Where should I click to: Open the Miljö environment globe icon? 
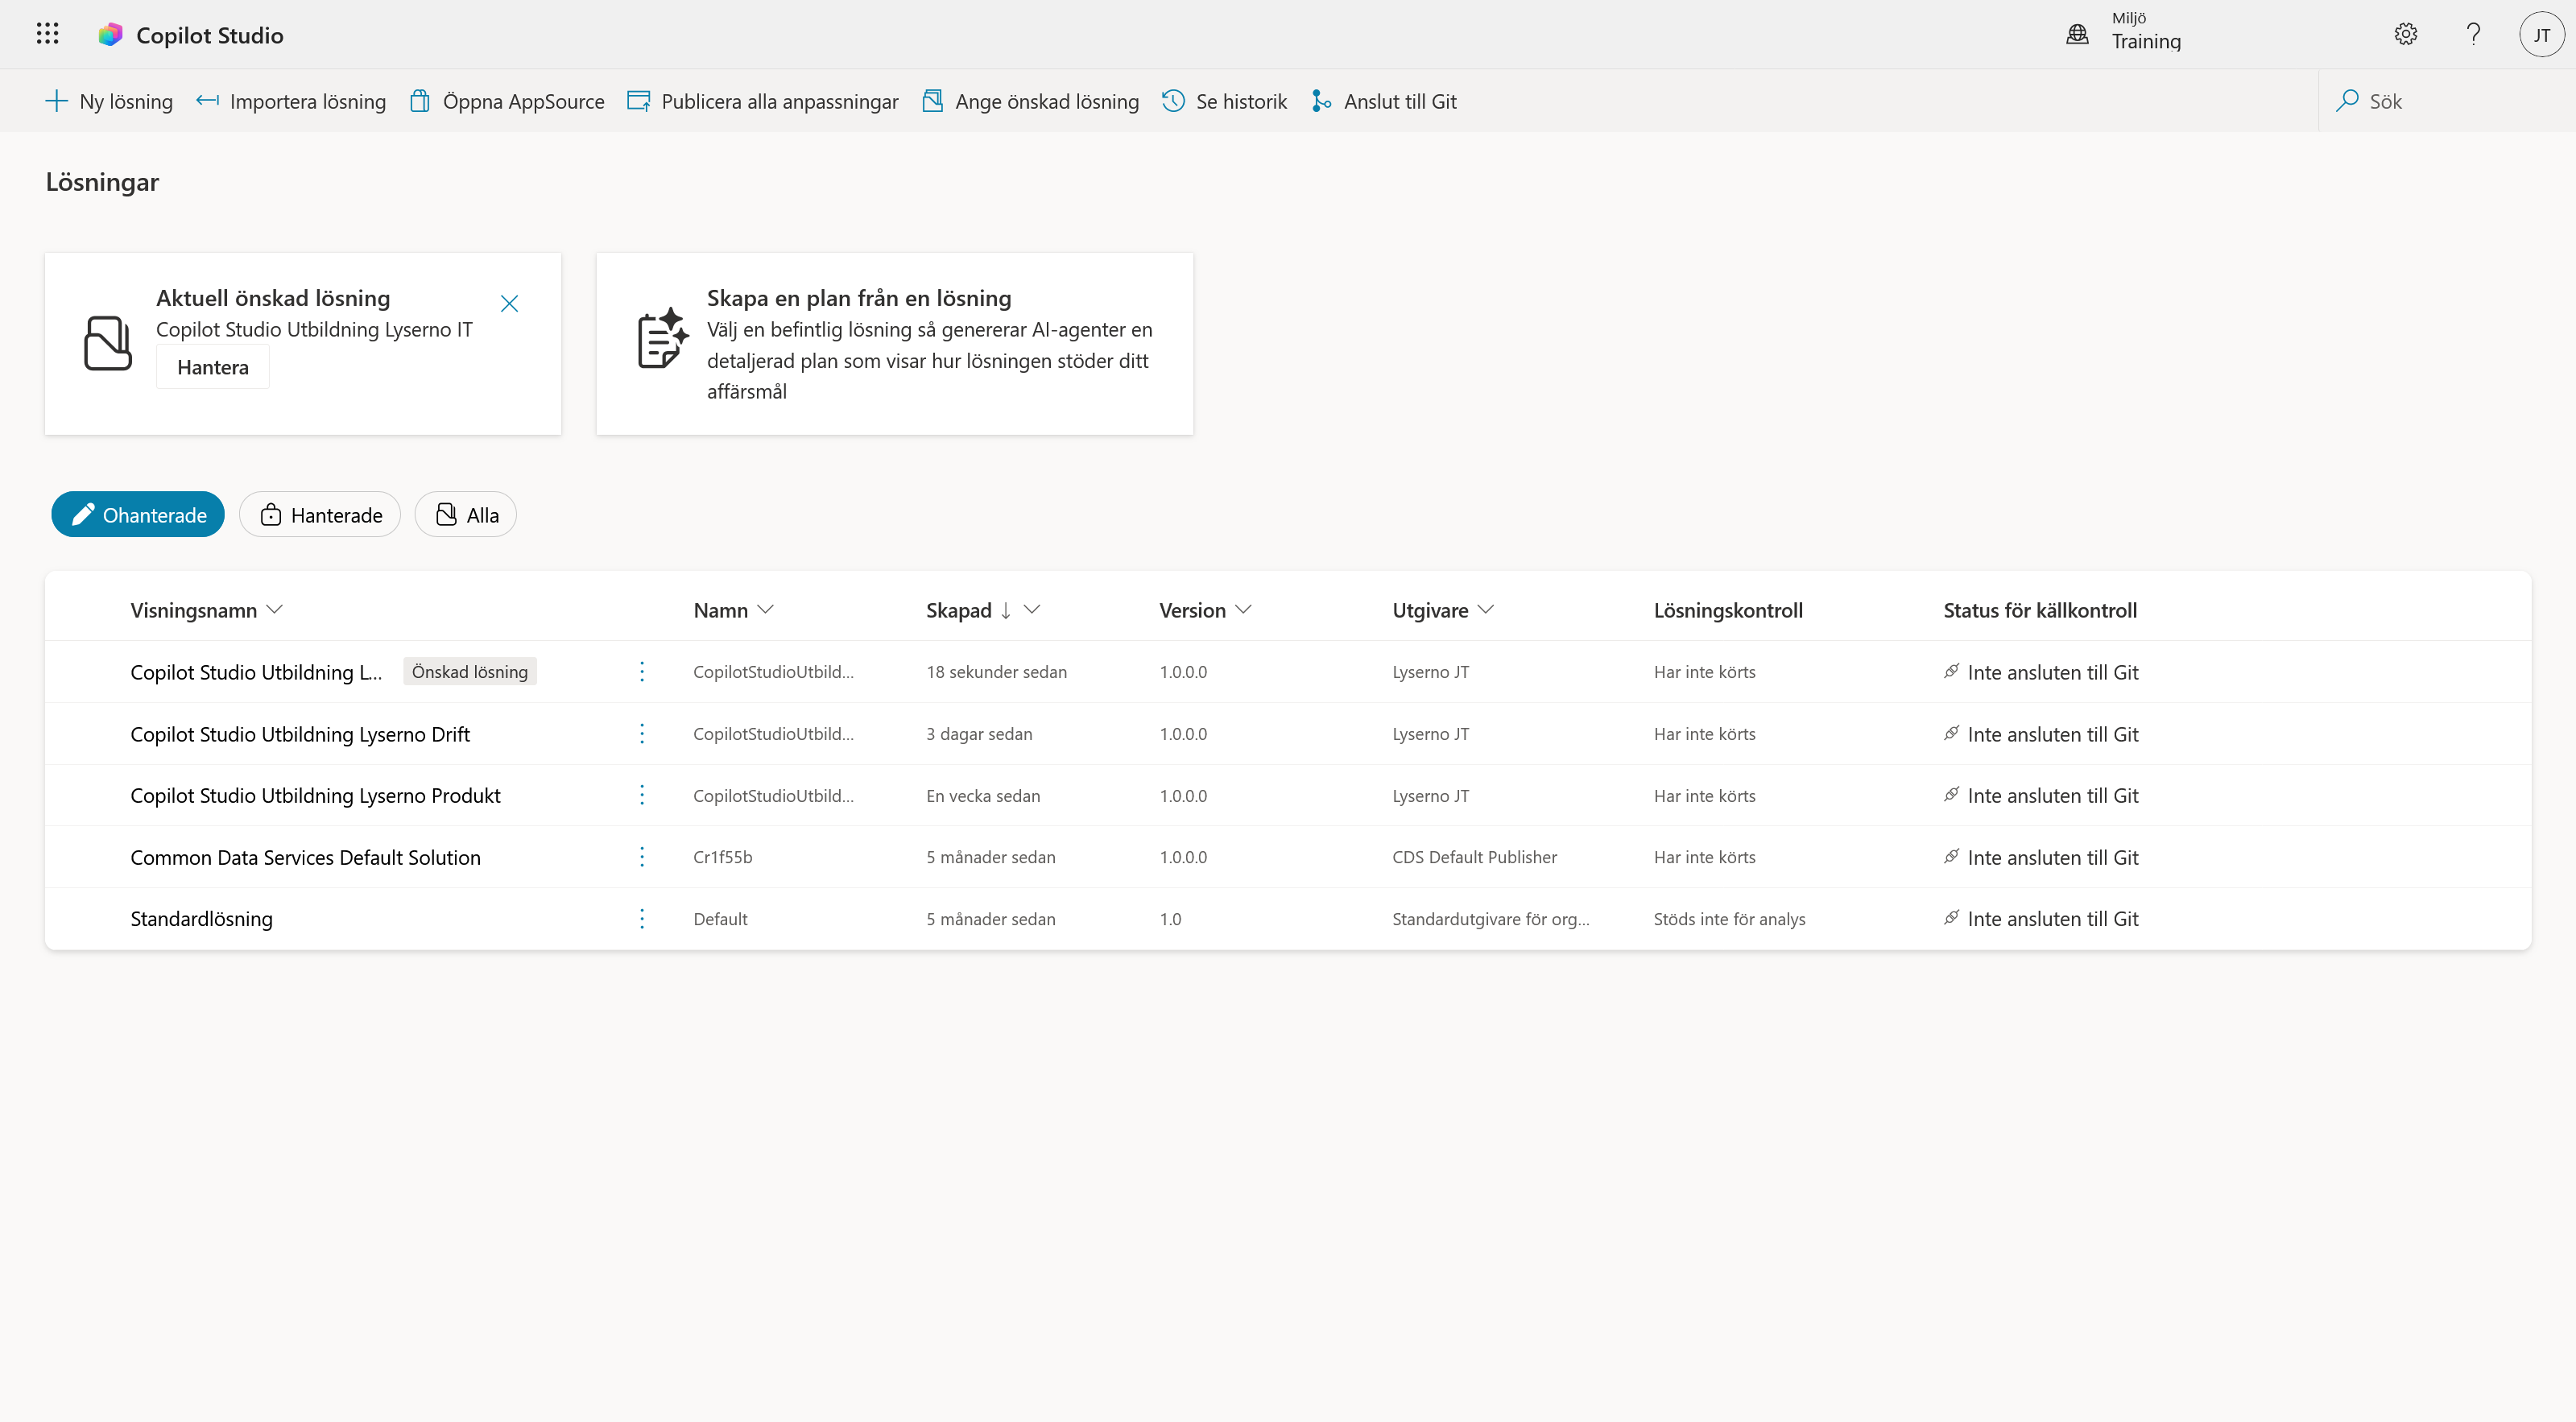tap(2077, 34)
